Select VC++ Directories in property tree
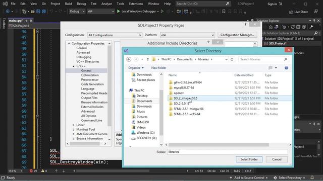The image size is (323, 181). [87, 61]
